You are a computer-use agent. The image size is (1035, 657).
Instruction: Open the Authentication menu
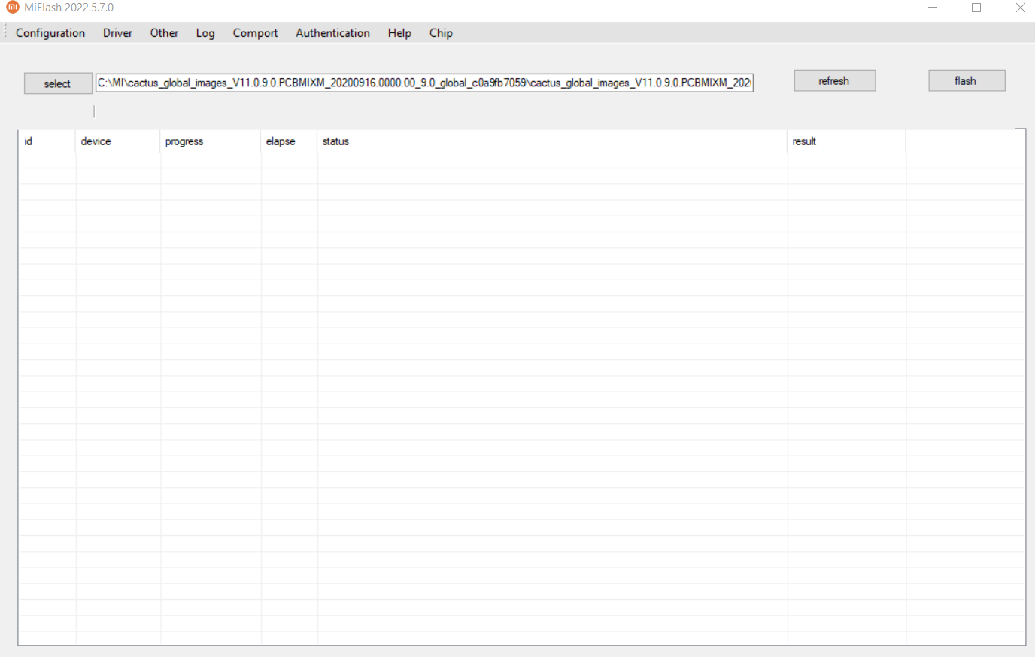point(332,33)
